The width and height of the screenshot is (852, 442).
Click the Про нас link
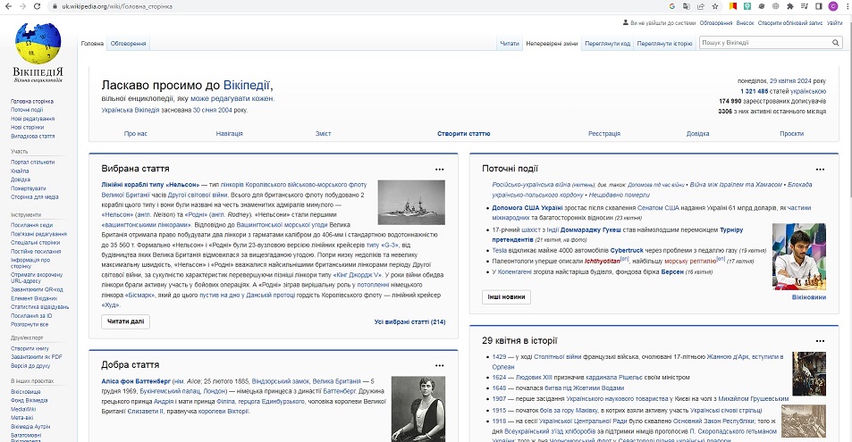[x=135, y=134]
